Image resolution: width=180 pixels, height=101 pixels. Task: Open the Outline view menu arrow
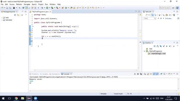point(178,46)
